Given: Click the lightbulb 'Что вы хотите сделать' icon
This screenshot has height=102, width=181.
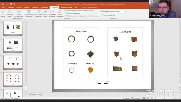Looking at the screenshot, I should click(x=80, y=8).
